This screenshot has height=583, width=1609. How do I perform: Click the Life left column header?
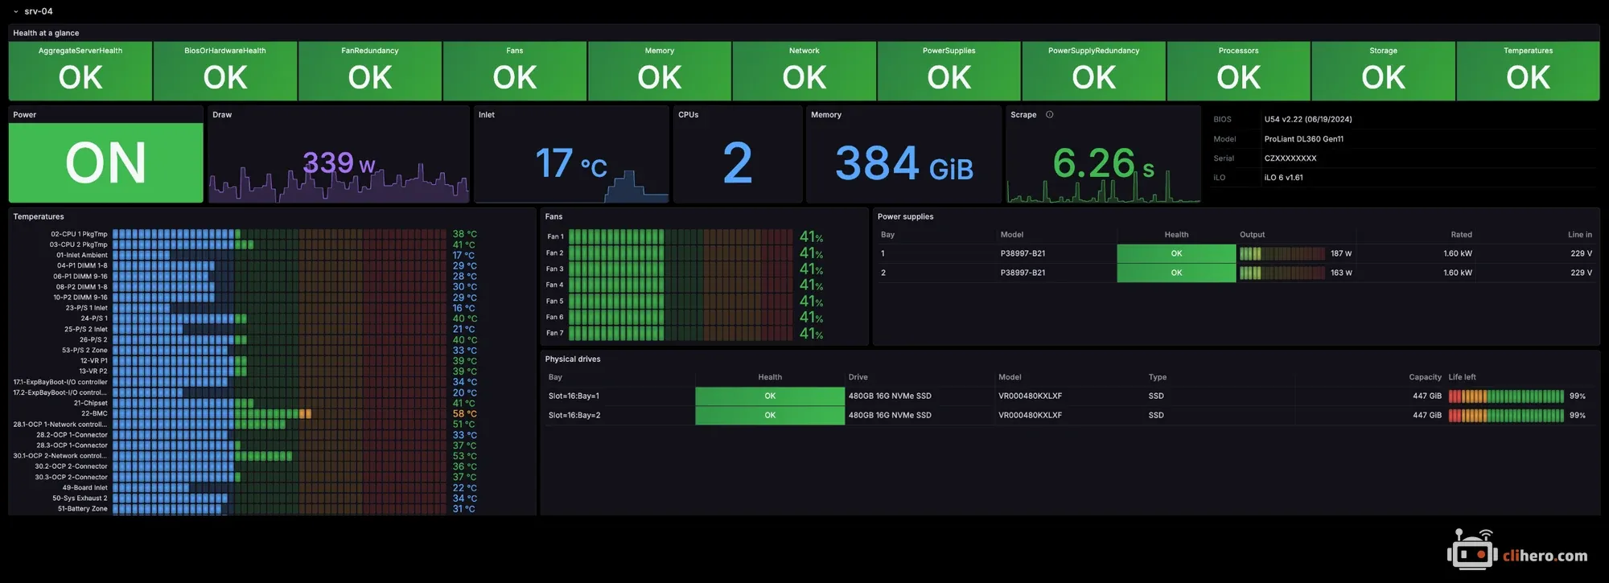1462,377
